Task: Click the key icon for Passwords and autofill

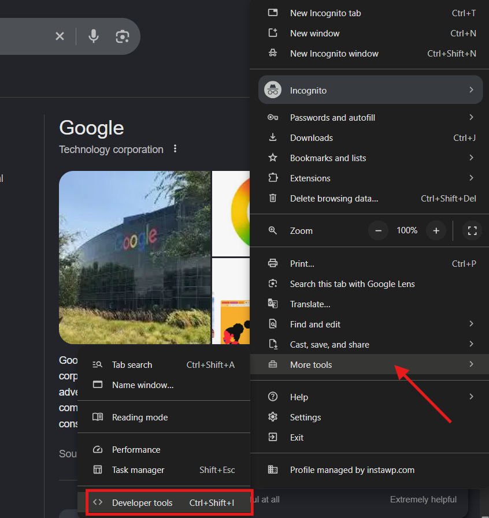Action: click(x=273, y=117)
